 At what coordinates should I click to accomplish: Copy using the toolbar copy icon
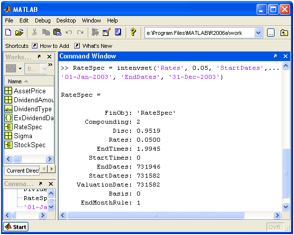(46, 32)
